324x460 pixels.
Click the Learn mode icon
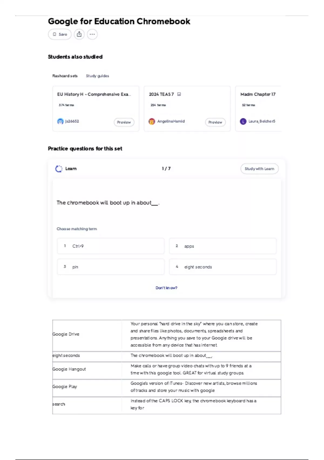point(59,169)
